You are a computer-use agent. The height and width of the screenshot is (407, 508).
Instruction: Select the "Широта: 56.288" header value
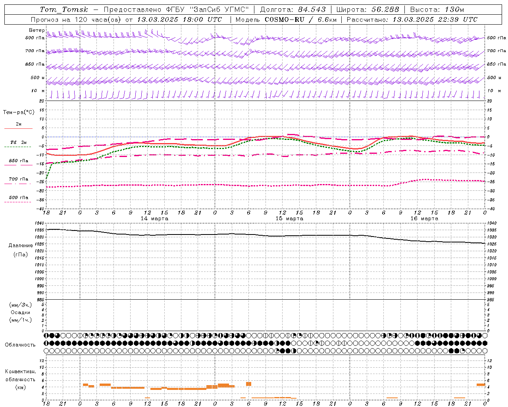coord(368,10)
